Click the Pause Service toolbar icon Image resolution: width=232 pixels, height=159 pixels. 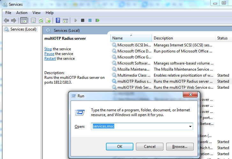[x=90, y=20]
